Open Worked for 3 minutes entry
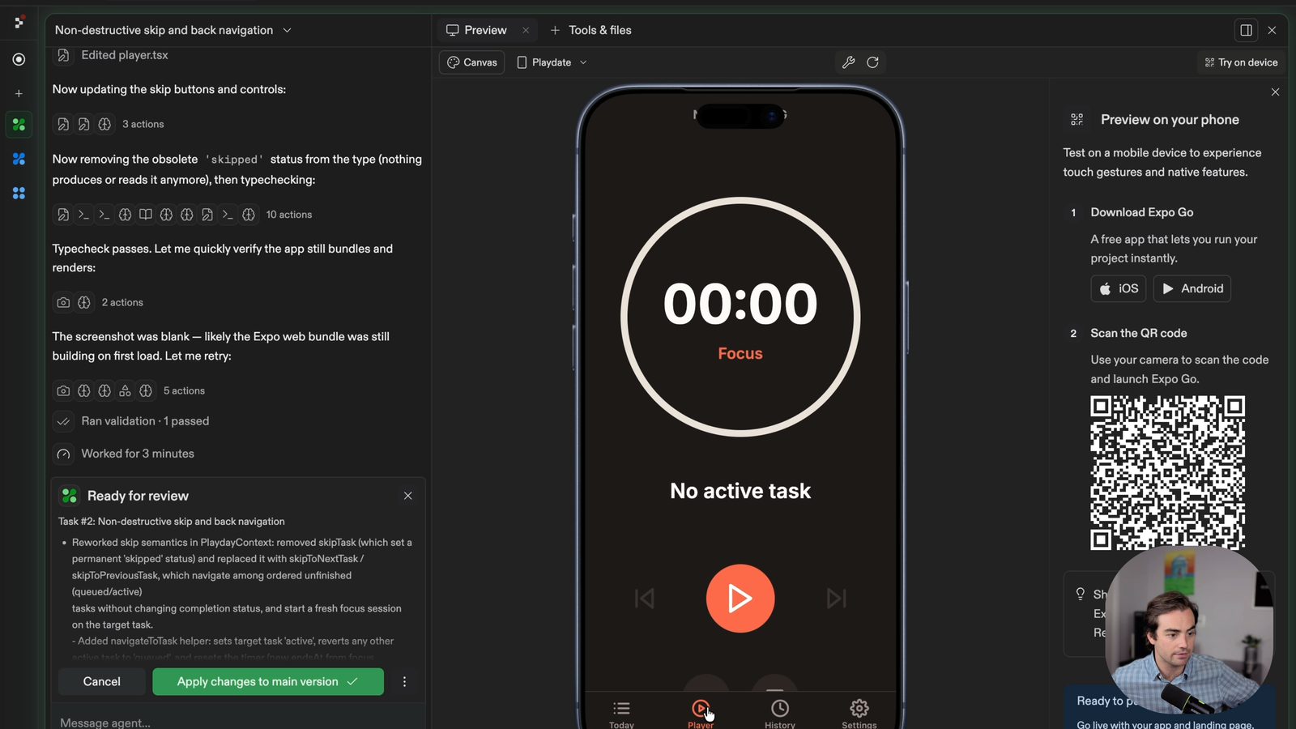The width and height of the screenshot is (1296, 729). (125, 454)
